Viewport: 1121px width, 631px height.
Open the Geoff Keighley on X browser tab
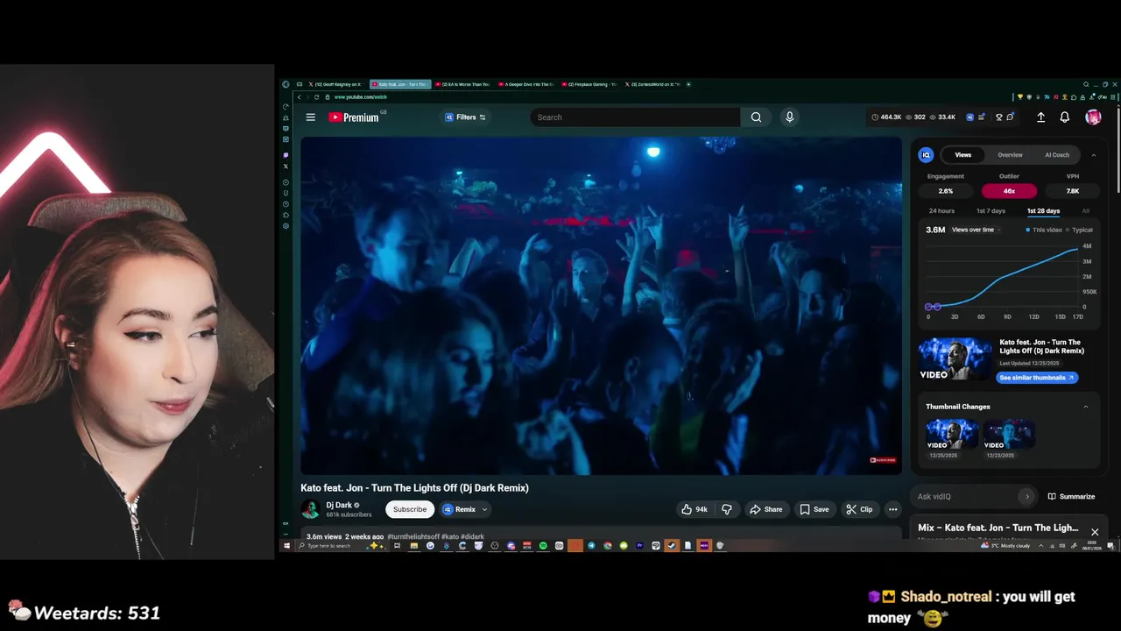pos(337,84)
